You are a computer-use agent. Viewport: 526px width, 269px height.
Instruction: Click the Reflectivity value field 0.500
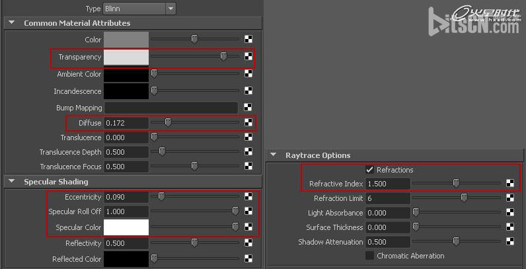(x=126, y=243)
